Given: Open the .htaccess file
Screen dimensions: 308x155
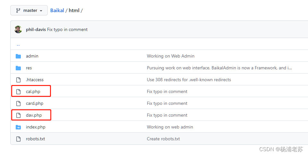Looking at the screenshot, I should [35, 80].
